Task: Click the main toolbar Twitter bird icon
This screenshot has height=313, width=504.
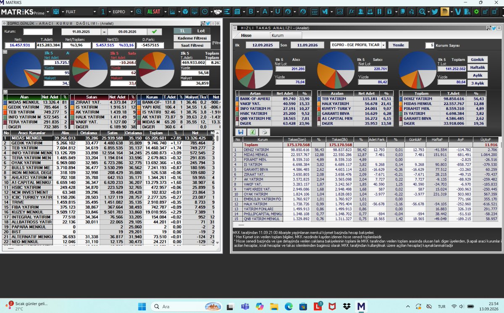Action: pos(434,12)
